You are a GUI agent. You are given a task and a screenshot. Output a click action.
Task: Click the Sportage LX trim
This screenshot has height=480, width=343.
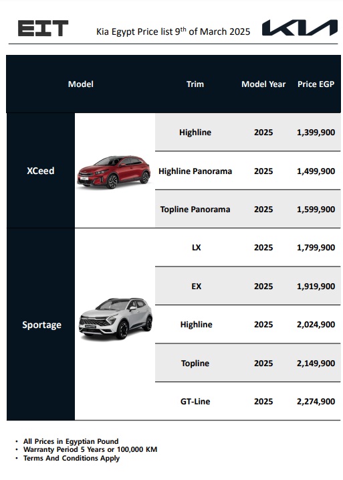(x=197, y=247)
